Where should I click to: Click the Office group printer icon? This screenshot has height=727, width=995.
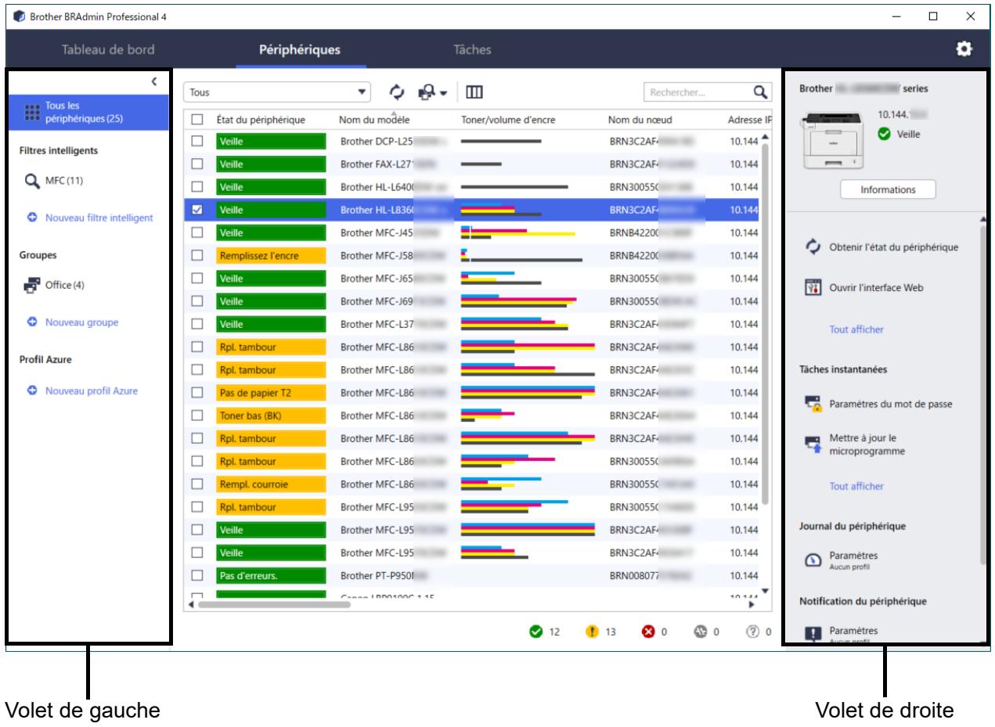34,285
